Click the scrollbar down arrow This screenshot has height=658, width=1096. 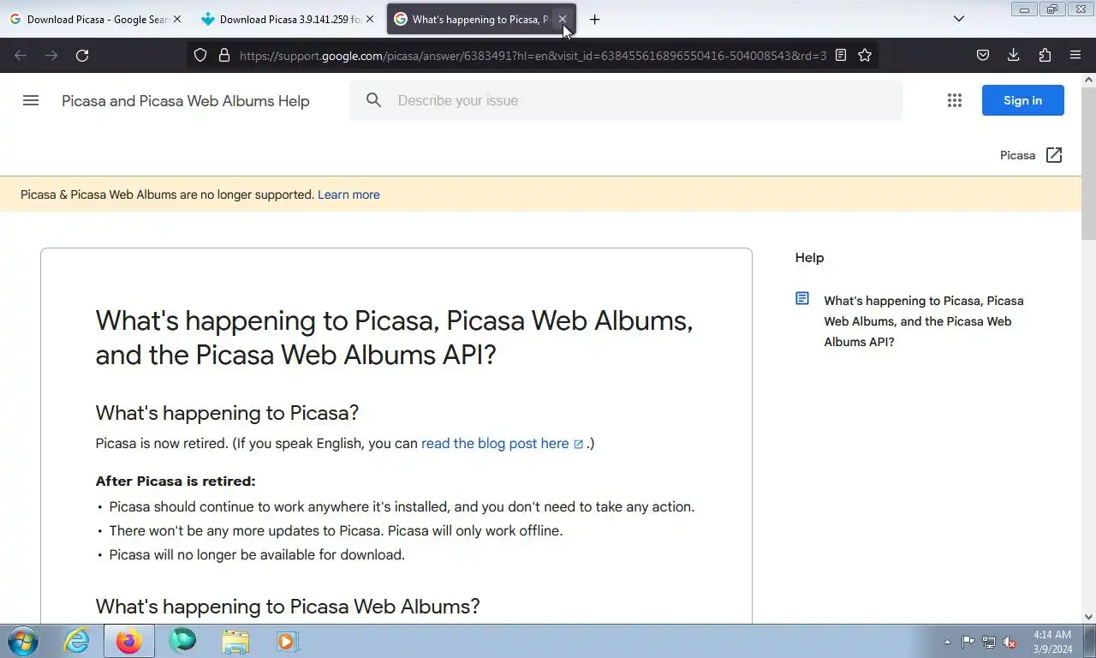1089,617
